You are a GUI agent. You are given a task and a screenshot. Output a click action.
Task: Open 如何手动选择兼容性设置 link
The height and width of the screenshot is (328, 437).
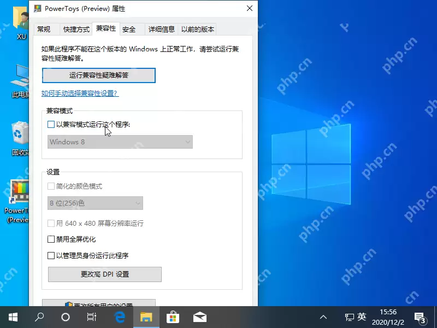pos(80,93)
